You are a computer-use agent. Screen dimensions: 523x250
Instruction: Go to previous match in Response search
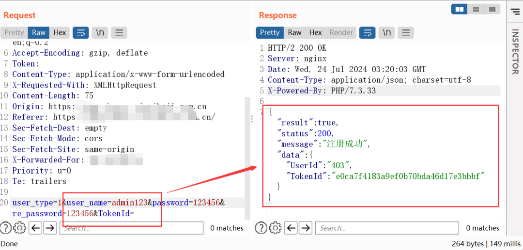pos(292,228)
